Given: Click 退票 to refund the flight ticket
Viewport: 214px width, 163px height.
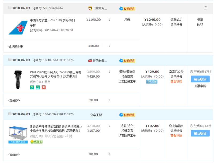Looking at the screenshot, I should pyautogui.click(x=200, y=20).
